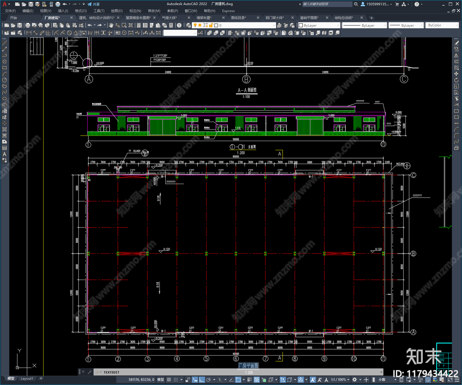
Task: Click the Share paper-plane button
Action: [94, 4]
